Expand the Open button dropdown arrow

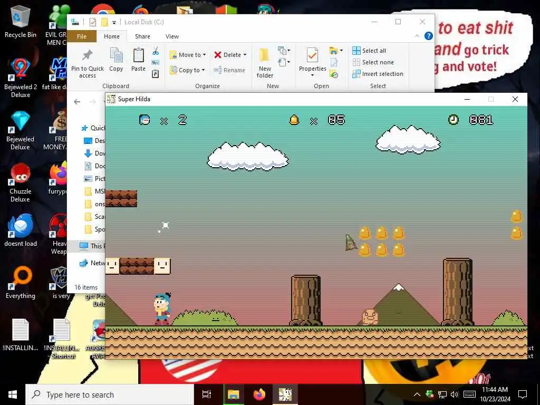tap(341, 51)
